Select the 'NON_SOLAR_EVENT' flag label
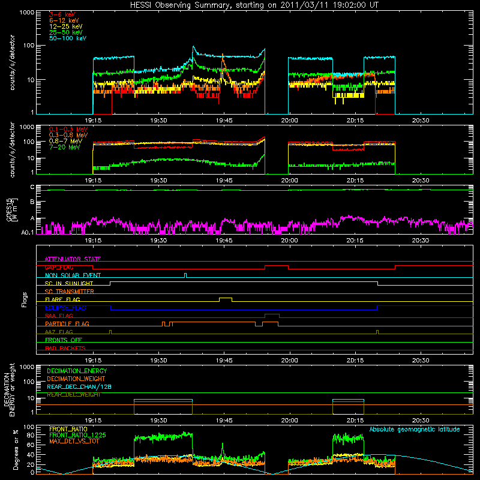Image resolution: width=480 pixels, height=480 pixels. click(x=73, y=275)
